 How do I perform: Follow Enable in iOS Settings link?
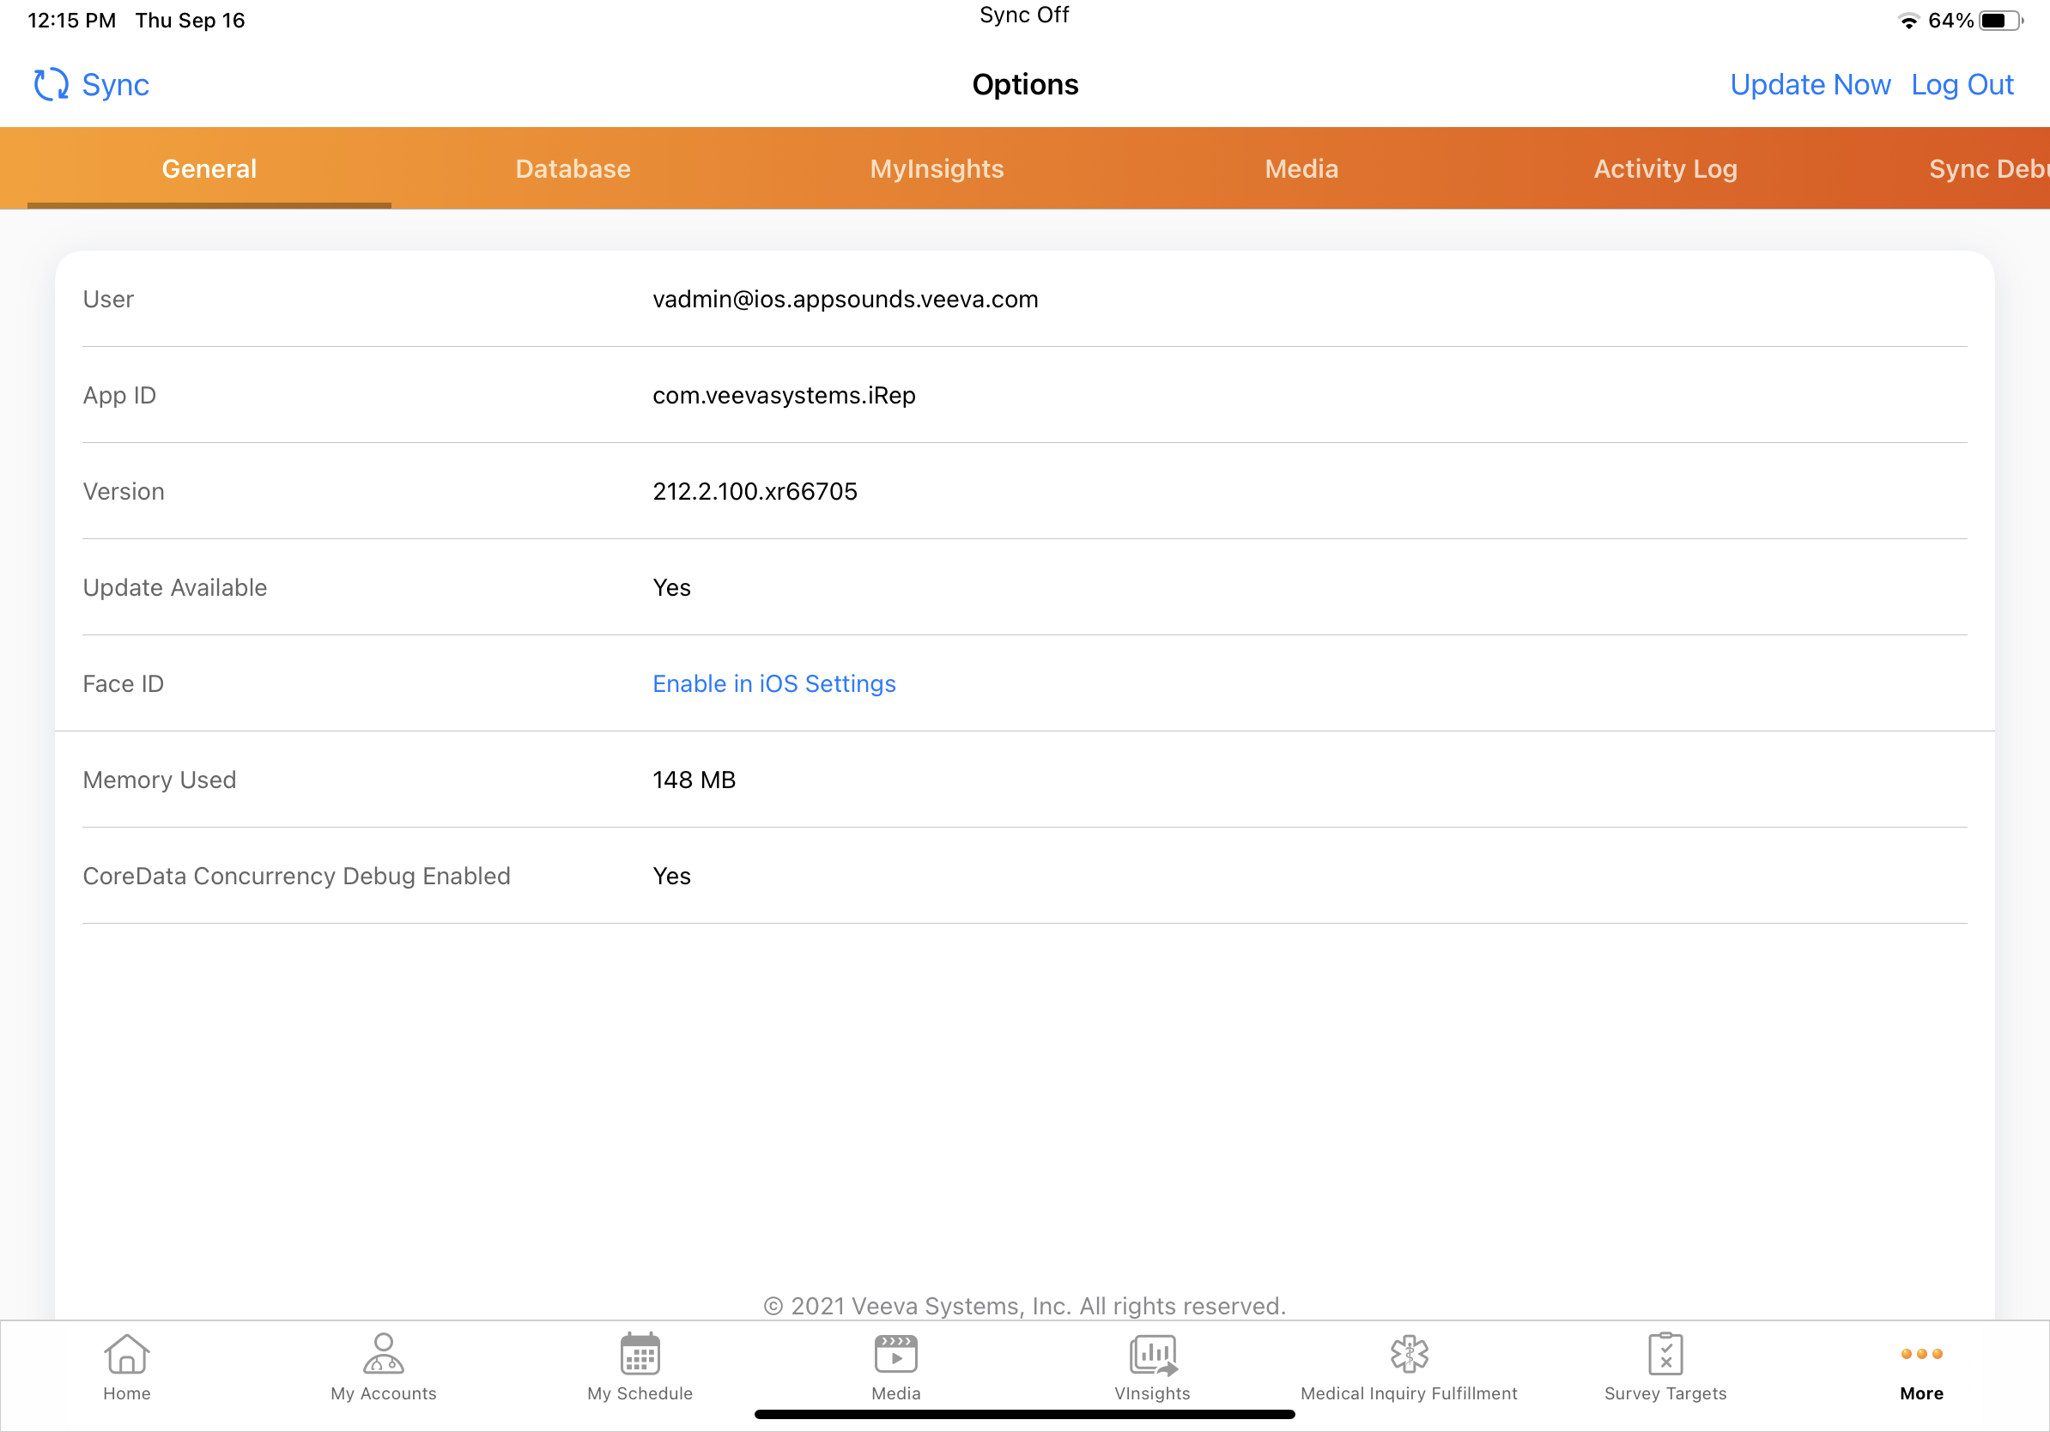(x=773, y=684)
